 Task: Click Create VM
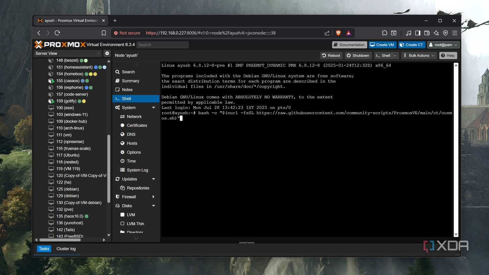(382, 45)
